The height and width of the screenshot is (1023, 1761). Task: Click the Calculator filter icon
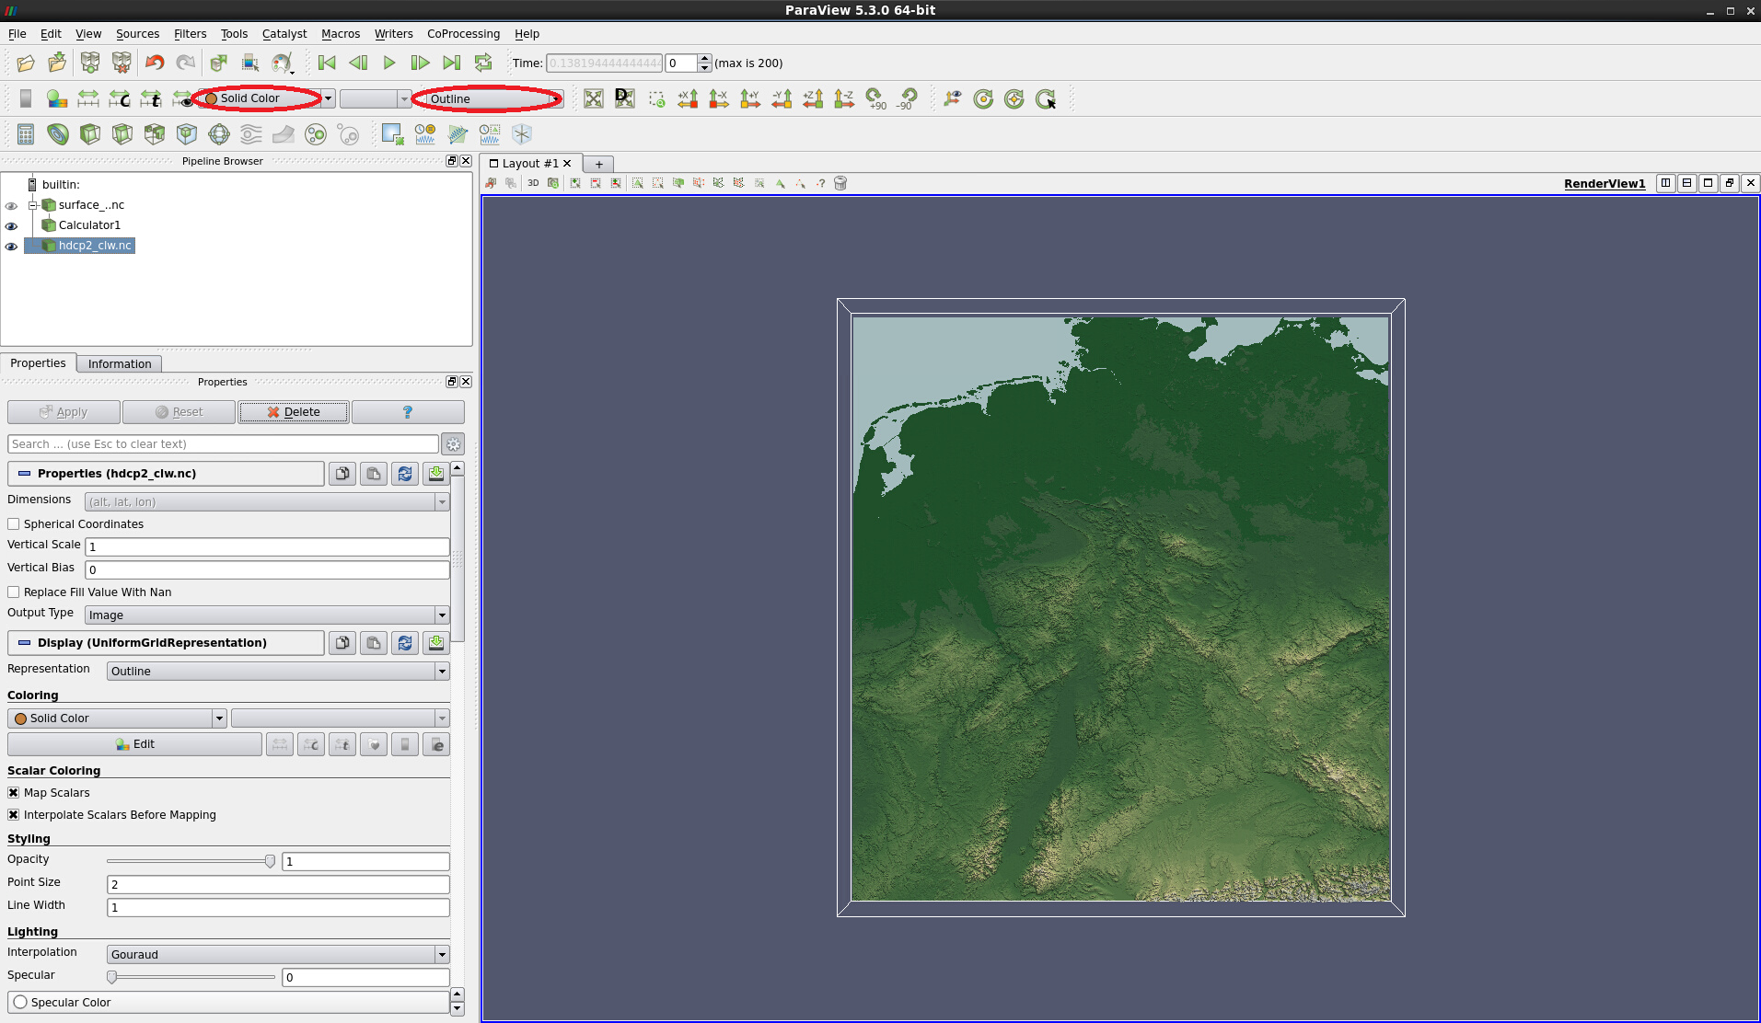[26, 134]
